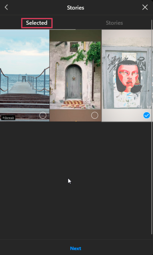Click the #thewait hashtag label
The height and width of the screenshot is (255, 153).
(x=8, y=118)
